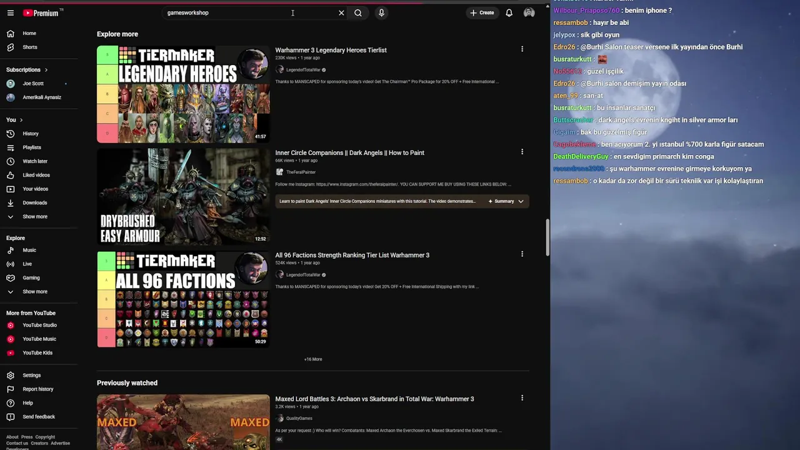The image size is (800, 450).
Task: Open the Create button
Action: click(482, 12)
